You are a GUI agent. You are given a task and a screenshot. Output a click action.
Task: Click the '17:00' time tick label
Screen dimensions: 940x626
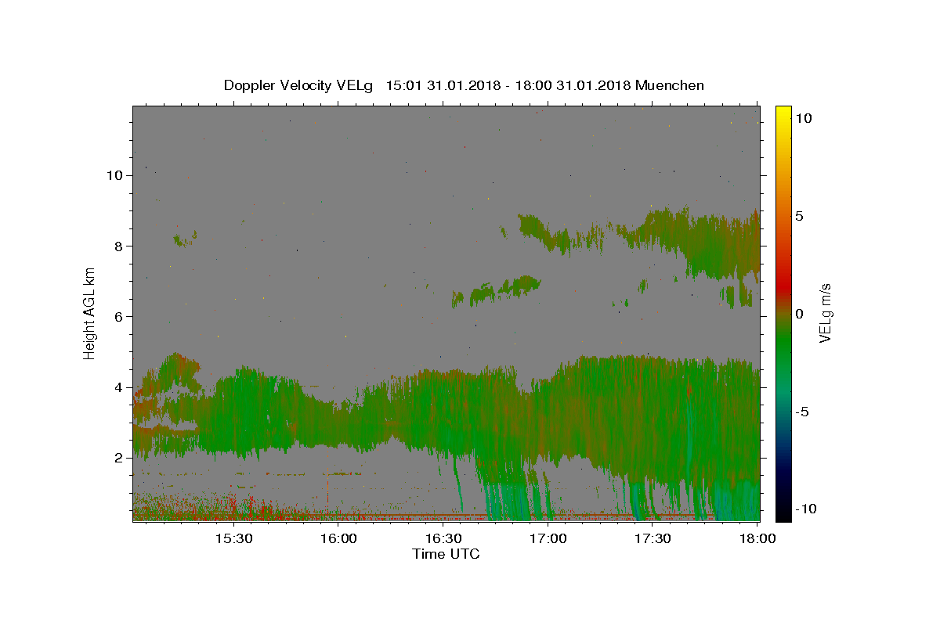[548, 538]
